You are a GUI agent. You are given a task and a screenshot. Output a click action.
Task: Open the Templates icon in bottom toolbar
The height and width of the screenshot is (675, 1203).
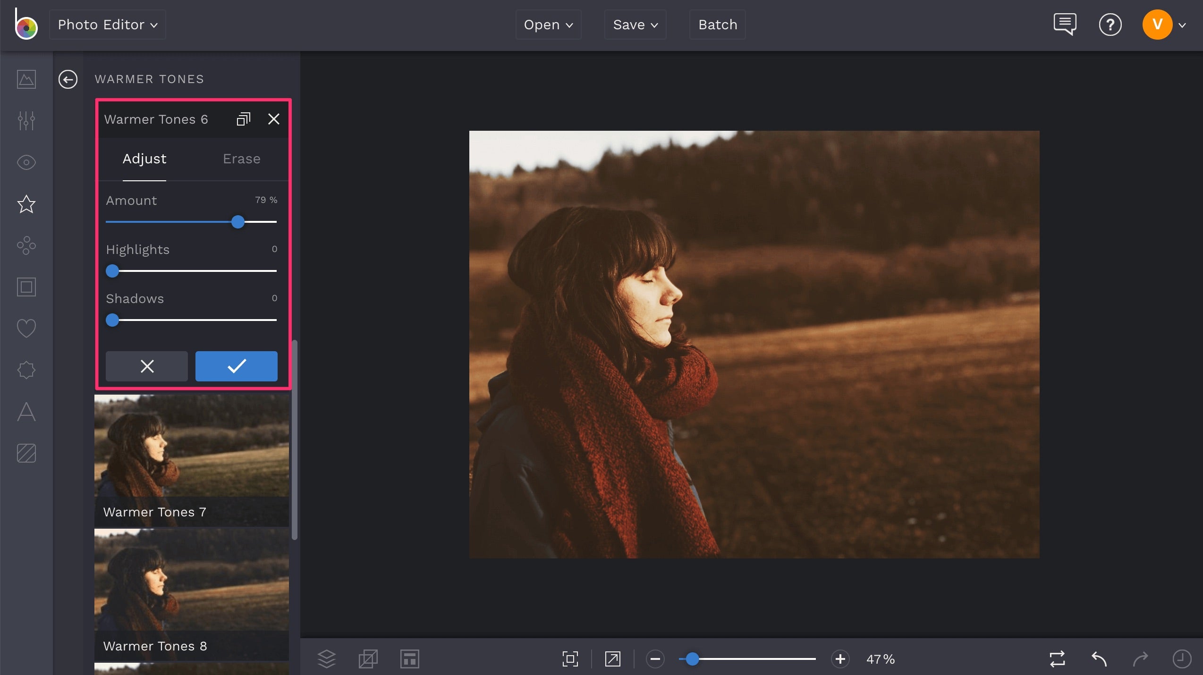(x=409, y=659)
